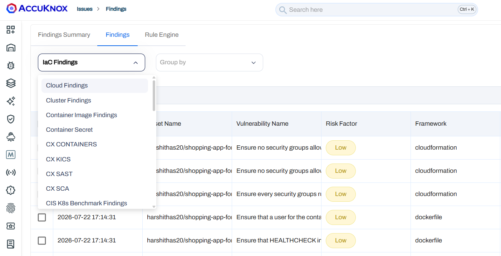The width and height of the screenshot is (501, 256).
Task: Focus the Search here field
Action: [x=377, y=10]
